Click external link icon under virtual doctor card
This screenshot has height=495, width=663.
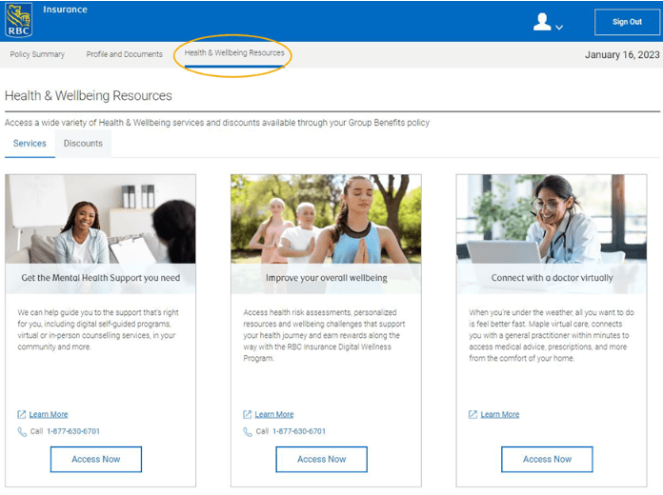(473, 415)
